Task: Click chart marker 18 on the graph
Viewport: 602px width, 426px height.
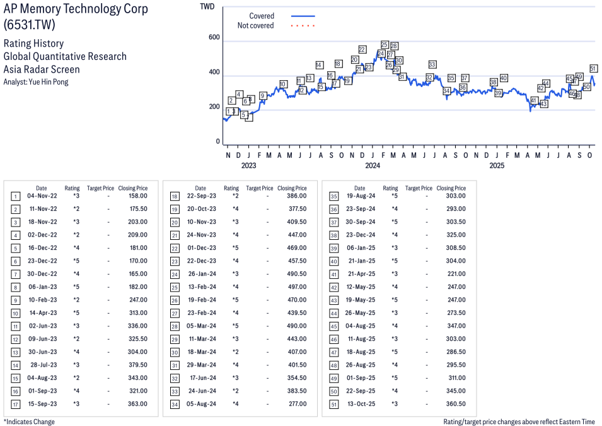Action: [338, 64]
